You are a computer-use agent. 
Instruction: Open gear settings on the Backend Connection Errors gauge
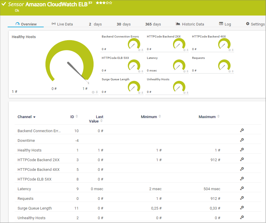pos(139,50)
